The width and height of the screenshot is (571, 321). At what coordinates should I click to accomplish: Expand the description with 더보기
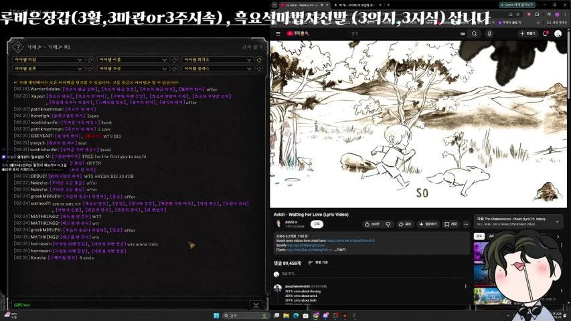tap(340, 249)
